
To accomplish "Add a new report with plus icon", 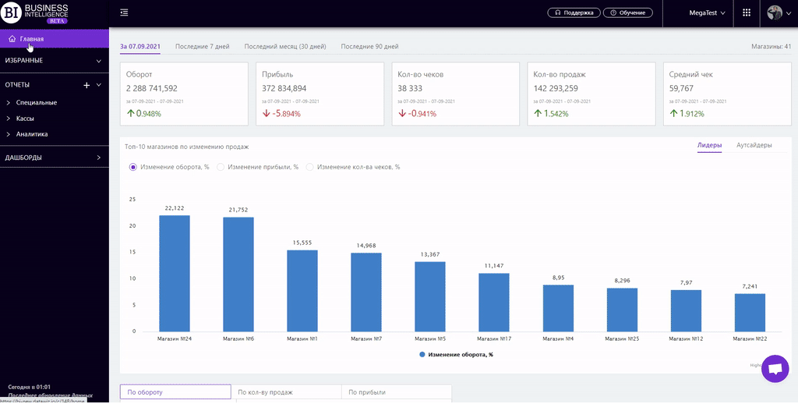I will click(87, 85).
